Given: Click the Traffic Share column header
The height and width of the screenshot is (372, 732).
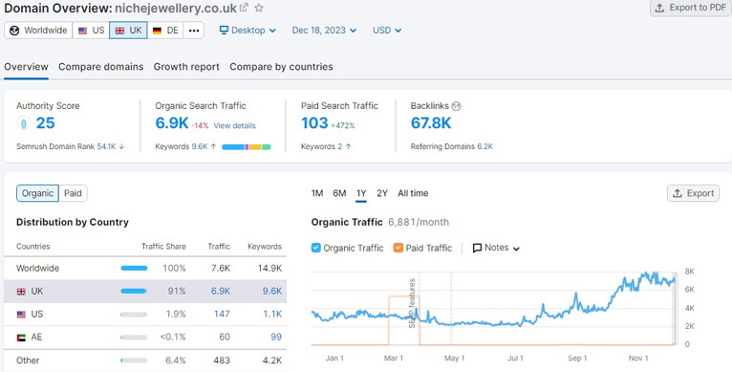Looking at the screenshot, I should tap(163, 247).
